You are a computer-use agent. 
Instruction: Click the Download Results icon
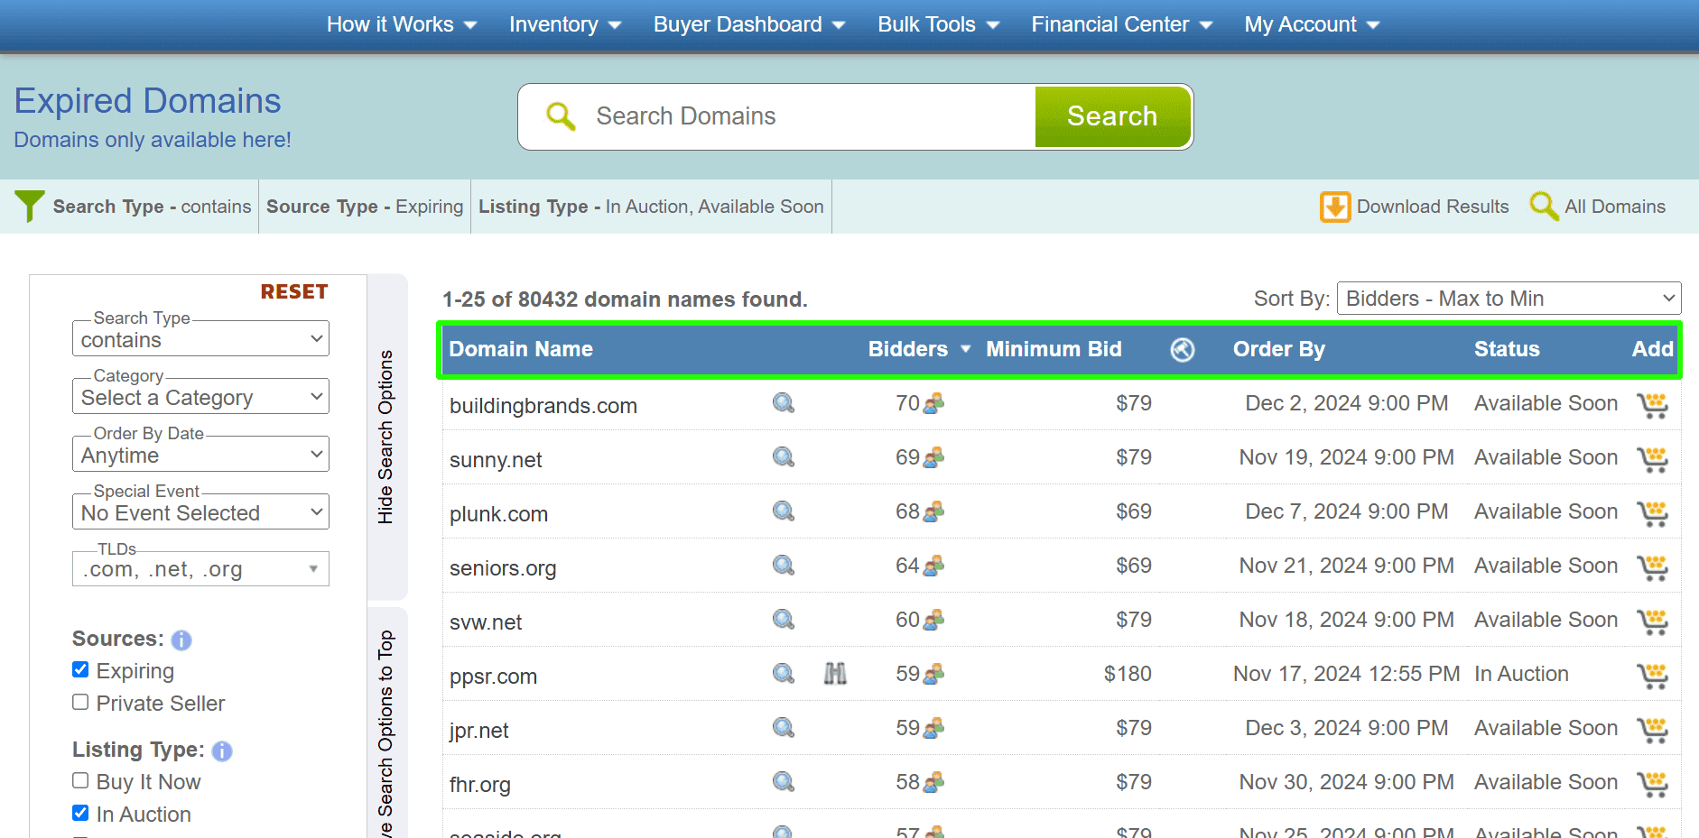pos(1334,207)
